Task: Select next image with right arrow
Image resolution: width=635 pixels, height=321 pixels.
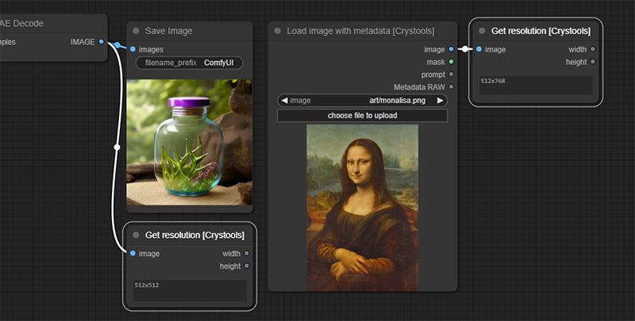Action: click(x=441, y=101)
